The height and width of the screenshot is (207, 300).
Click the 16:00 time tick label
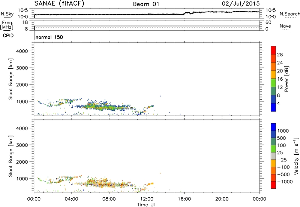click(184, 199)
